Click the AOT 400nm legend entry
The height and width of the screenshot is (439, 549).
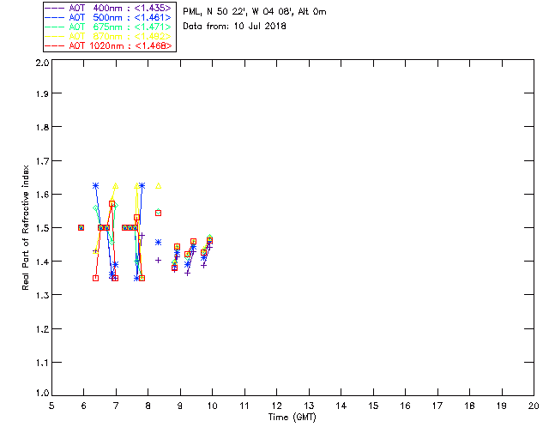click(x=108, y=8)
